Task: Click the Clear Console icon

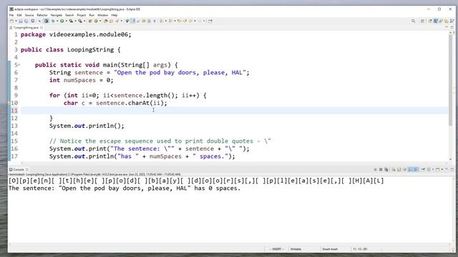Action: click(394, 169)
